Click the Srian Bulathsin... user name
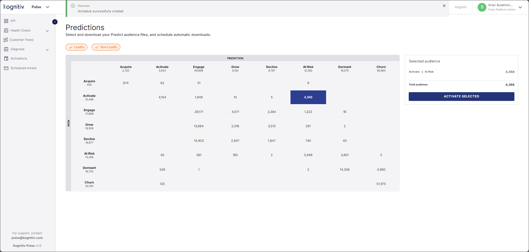This screenshot has height=252, width=529. pos(500,5)
